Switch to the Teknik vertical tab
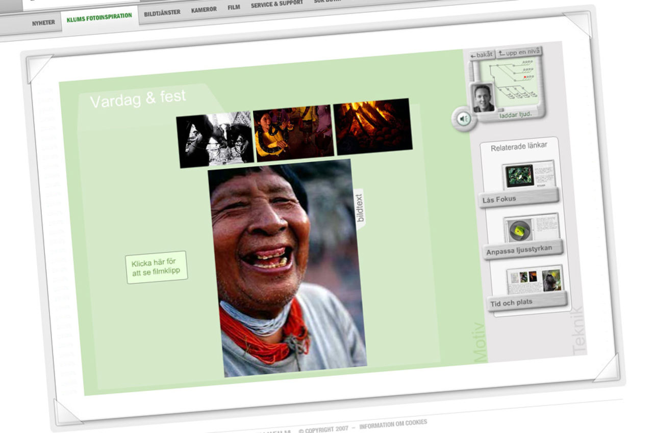 click(578, 330)
